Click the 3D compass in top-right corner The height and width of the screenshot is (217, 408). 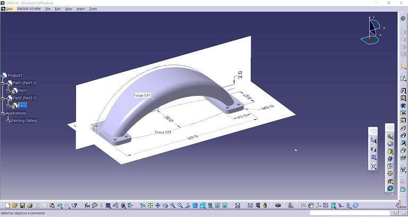pos(373,29)
